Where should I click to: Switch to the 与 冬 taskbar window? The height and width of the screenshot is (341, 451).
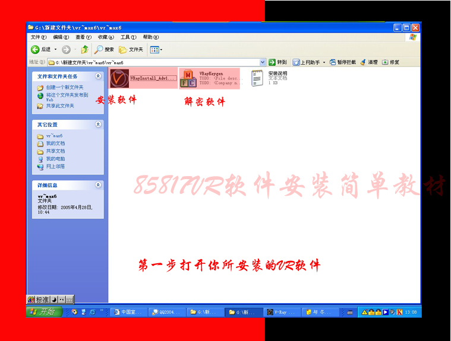[320, 312]
